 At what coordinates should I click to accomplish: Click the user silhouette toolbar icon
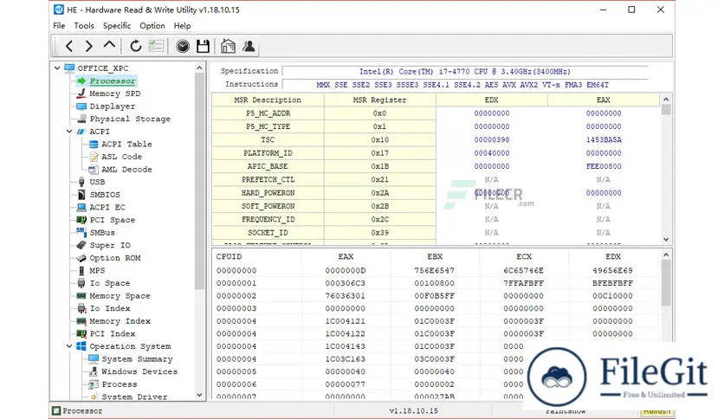pos(249,46)
